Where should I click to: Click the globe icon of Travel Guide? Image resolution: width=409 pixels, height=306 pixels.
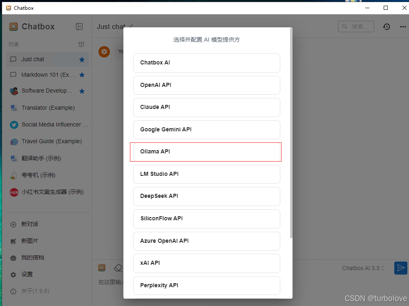click(x=14, y=142)
